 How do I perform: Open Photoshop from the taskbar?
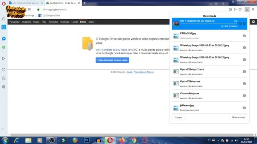coord(87,140)
